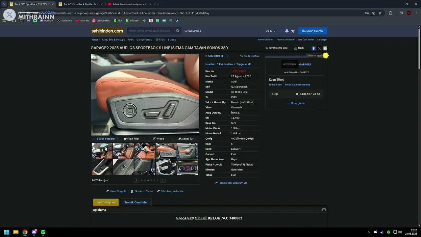
Task: Open Spotify from the taskbar
Action: (43, 232)
